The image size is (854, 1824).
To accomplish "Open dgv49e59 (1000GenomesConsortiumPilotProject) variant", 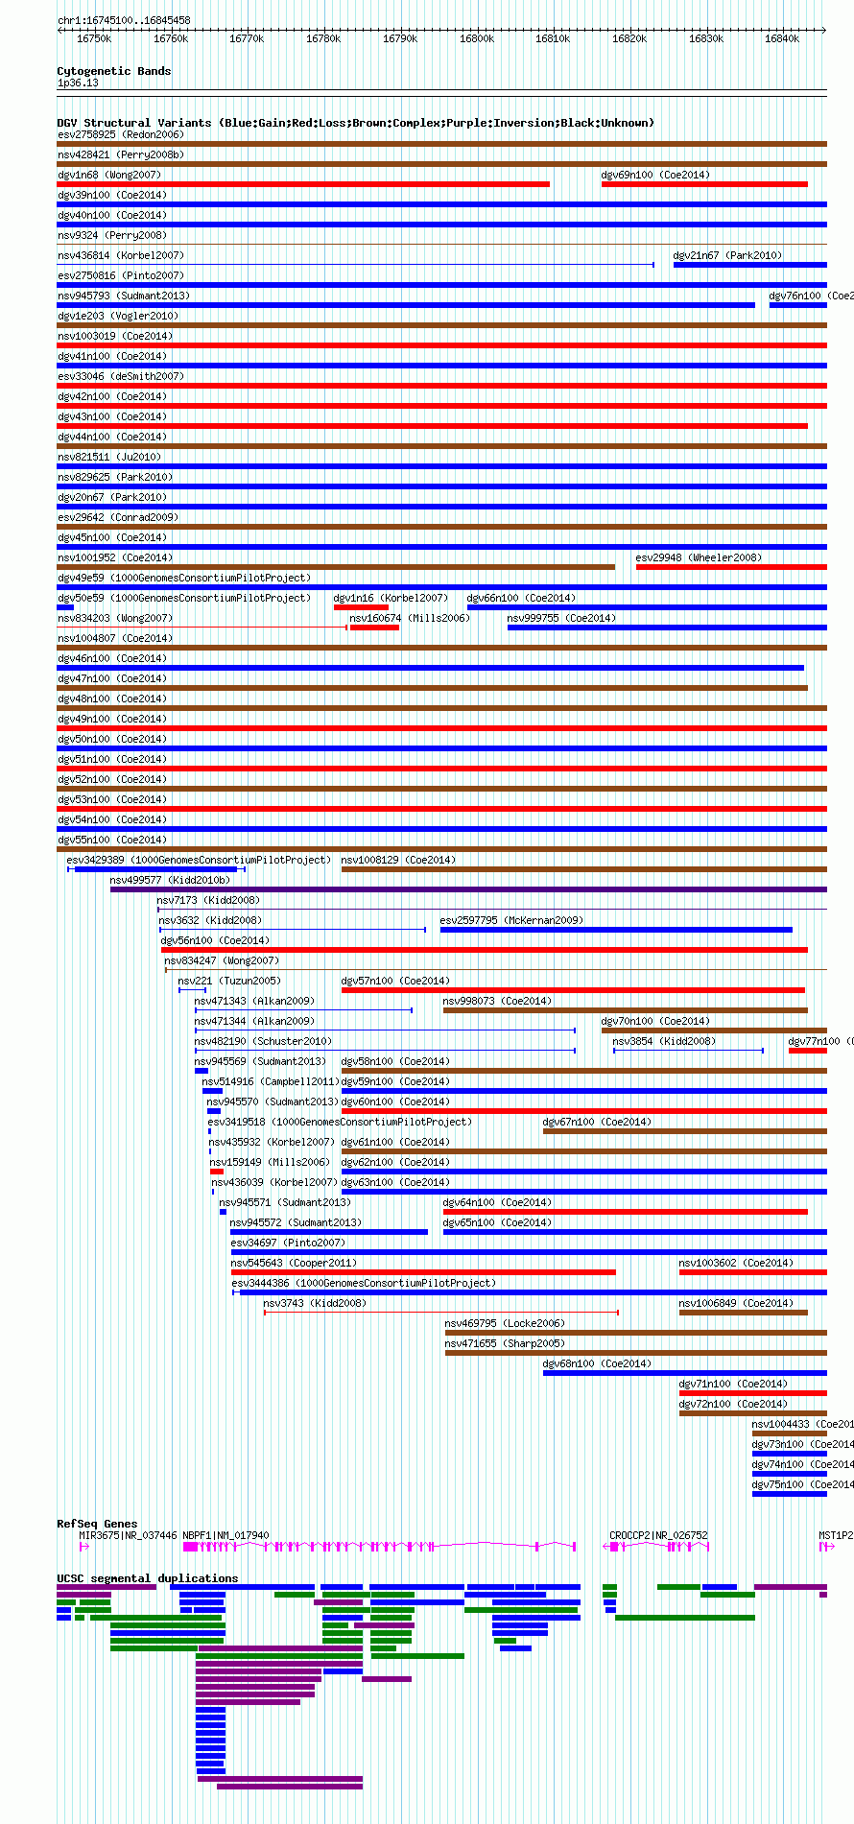I will (x=184, y=578).
